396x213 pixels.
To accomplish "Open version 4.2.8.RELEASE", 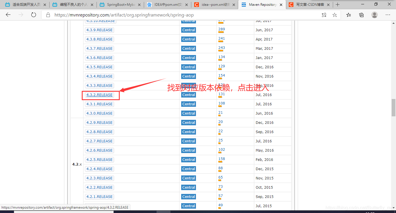I will point(99,132).
